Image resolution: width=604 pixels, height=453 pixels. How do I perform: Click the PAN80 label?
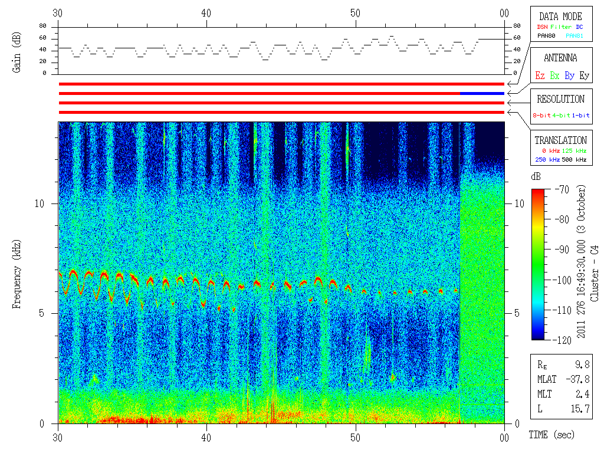point(546,36)
